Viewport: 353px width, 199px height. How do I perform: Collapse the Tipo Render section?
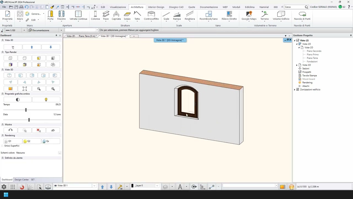(x=2, y=52)
